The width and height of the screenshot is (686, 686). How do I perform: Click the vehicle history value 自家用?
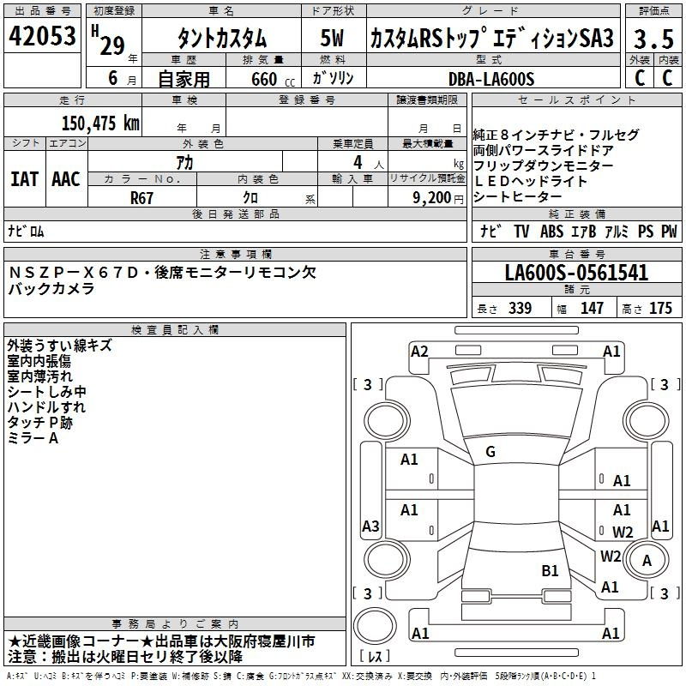pos(184,79)
